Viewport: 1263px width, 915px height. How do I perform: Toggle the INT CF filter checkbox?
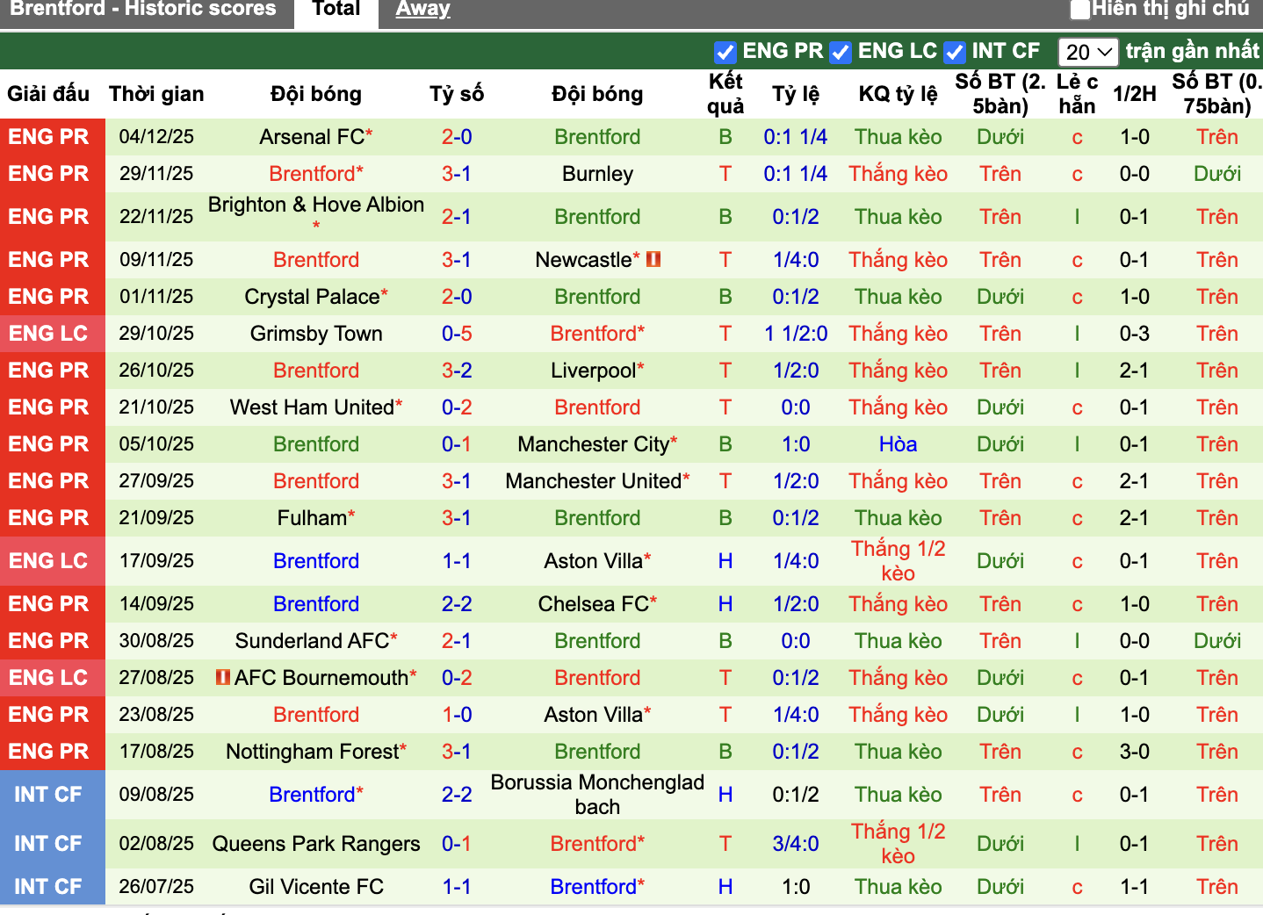point(955,53)
